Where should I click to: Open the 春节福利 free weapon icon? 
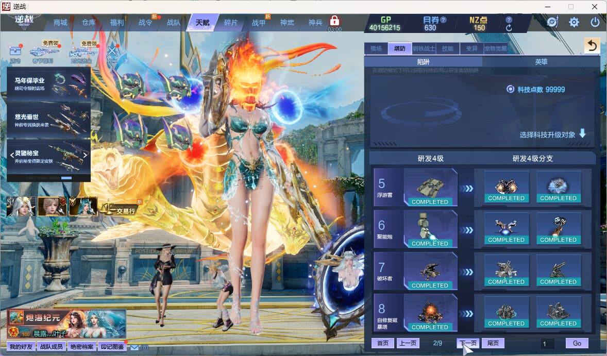coord(44,52)
